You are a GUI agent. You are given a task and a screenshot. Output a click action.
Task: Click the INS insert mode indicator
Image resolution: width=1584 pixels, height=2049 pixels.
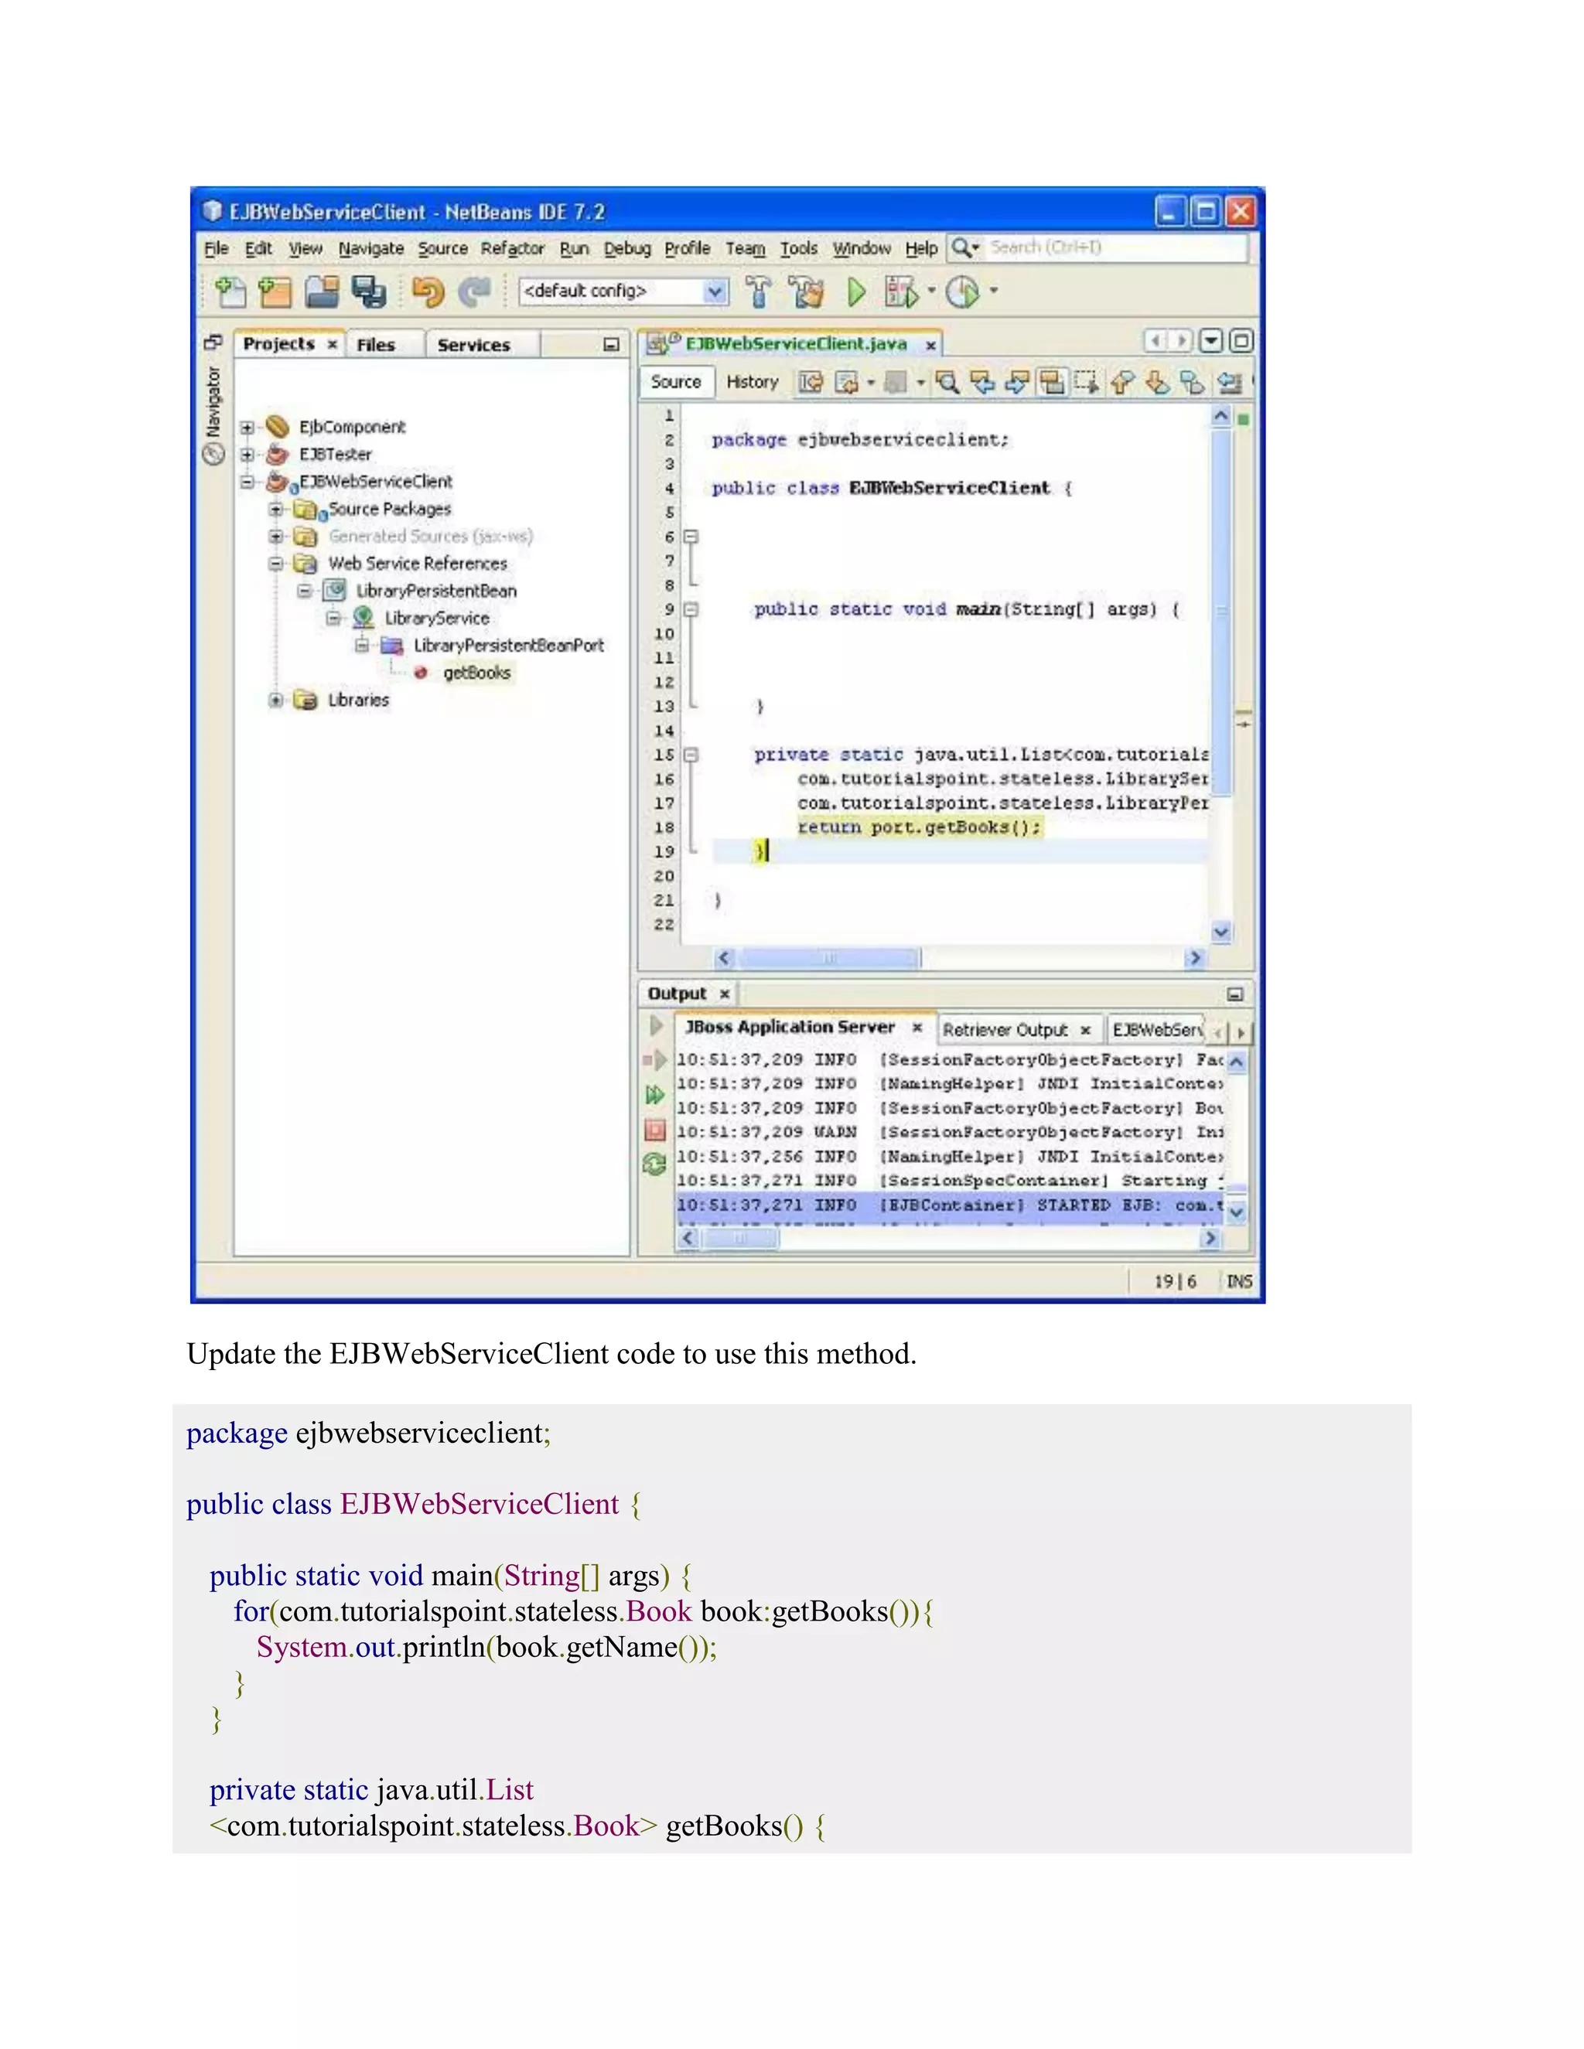coord(1239,1281)
